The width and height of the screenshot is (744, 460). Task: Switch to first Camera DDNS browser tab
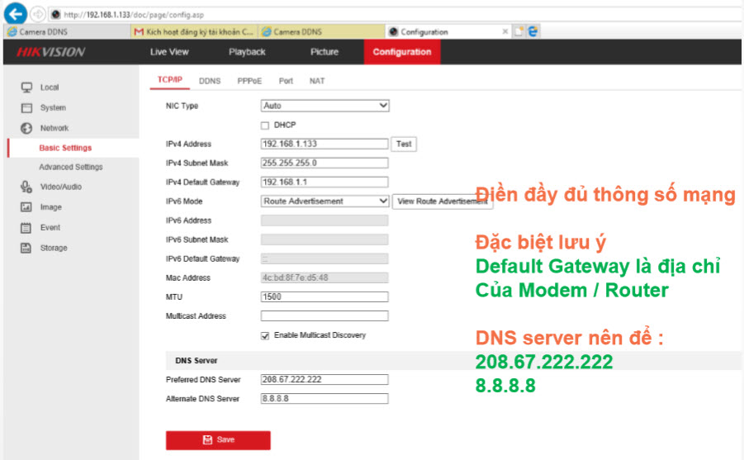tap(67, 32)
